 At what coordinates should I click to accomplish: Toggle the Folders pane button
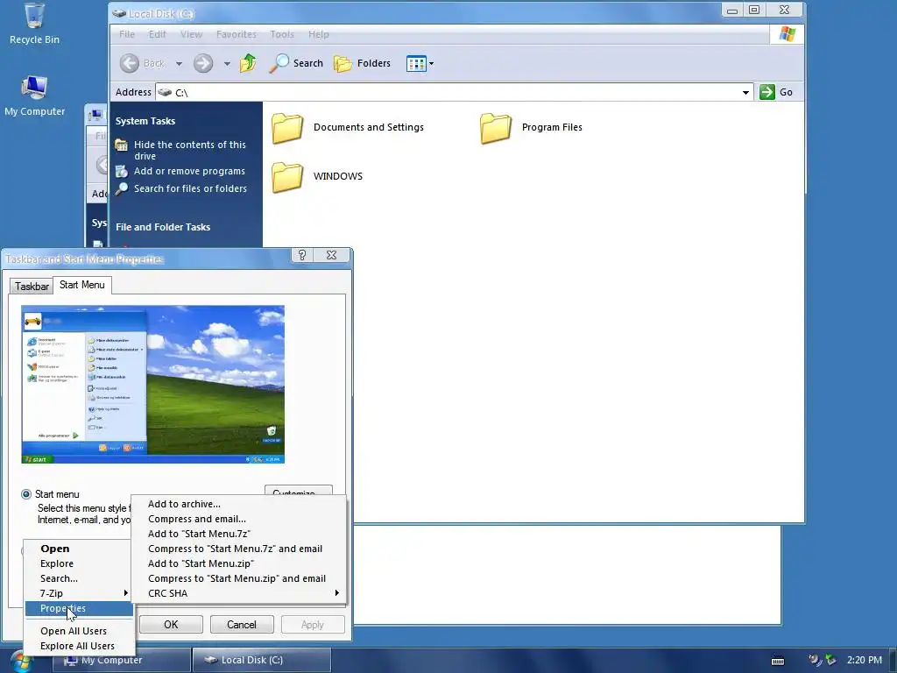click(362, 63)
